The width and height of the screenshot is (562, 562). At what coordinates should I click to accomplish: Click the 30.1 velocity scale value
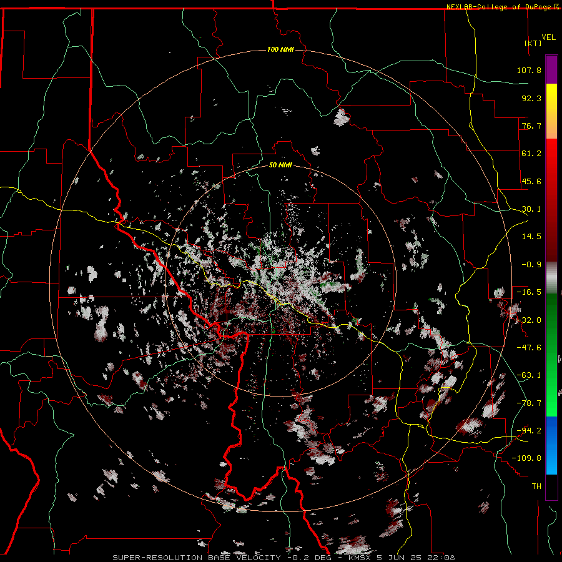[x=531, y=209]
